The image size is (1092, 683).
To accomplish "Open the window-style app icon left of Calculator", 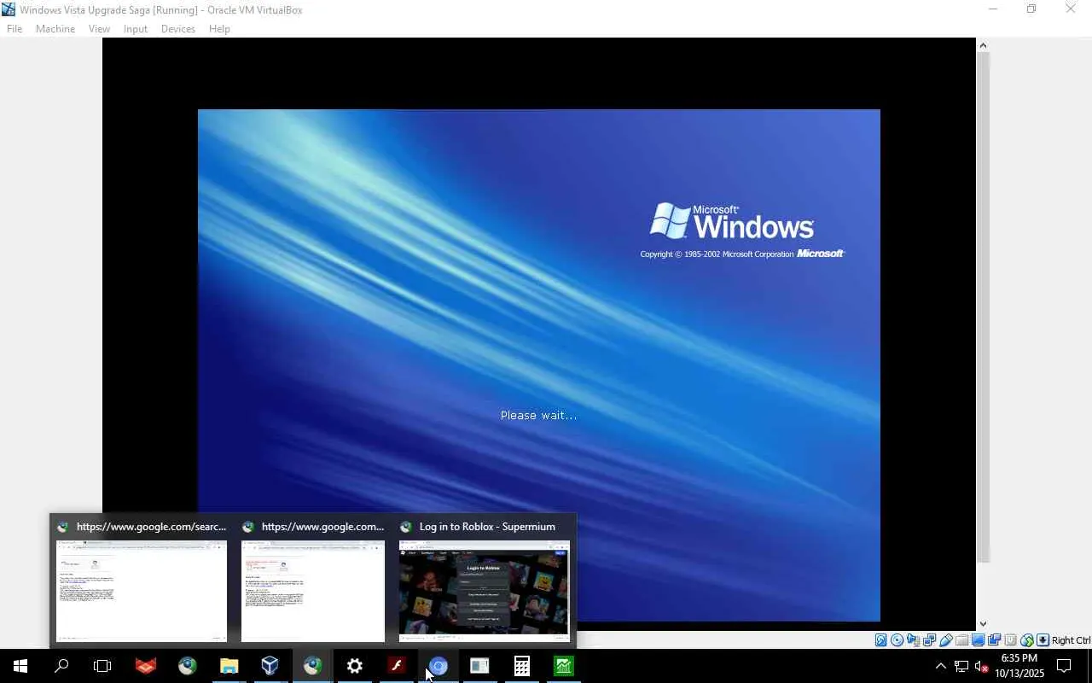I will coord(479,666).
